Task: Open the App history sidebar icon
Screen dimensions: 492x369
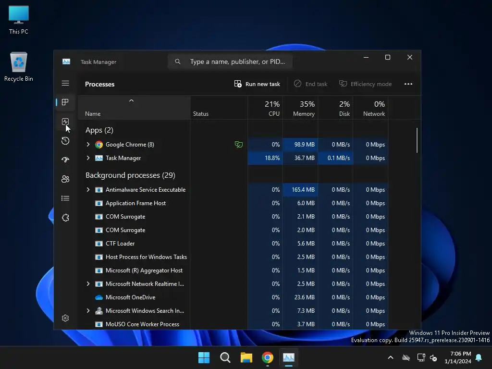Action: point(65,141)
